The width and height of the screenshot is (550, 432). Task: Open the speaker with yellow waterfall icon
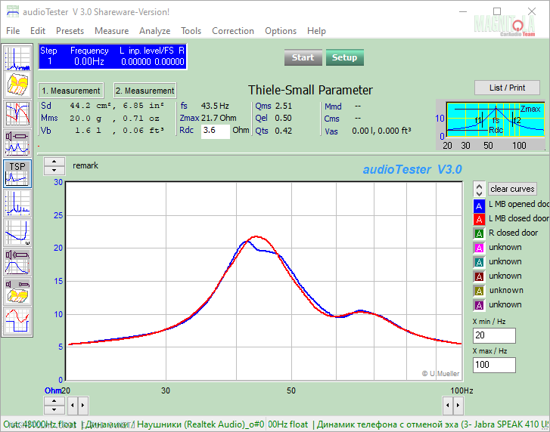click(x=17, y=292)
